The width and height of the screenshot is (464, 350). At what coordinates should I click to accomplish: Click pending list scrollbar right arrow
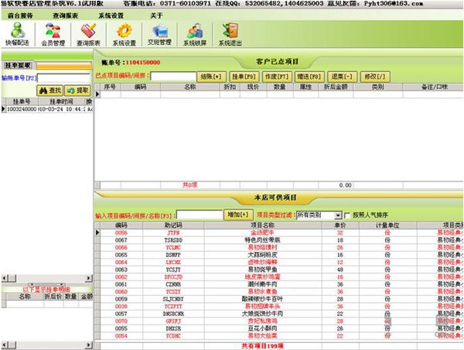click(x=89, y=278)
